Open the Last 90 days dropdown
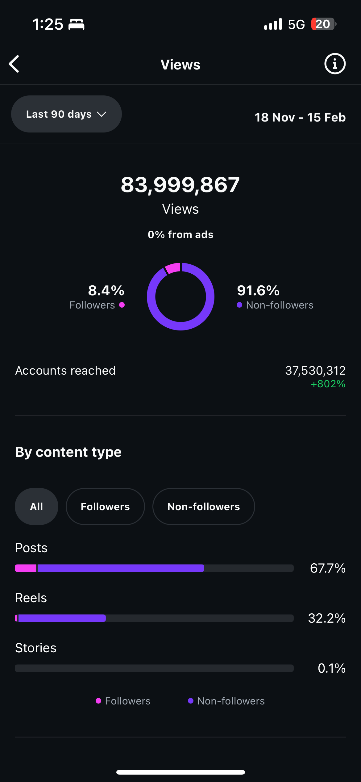Screen dimensions: 361x782 coord(66,114)
